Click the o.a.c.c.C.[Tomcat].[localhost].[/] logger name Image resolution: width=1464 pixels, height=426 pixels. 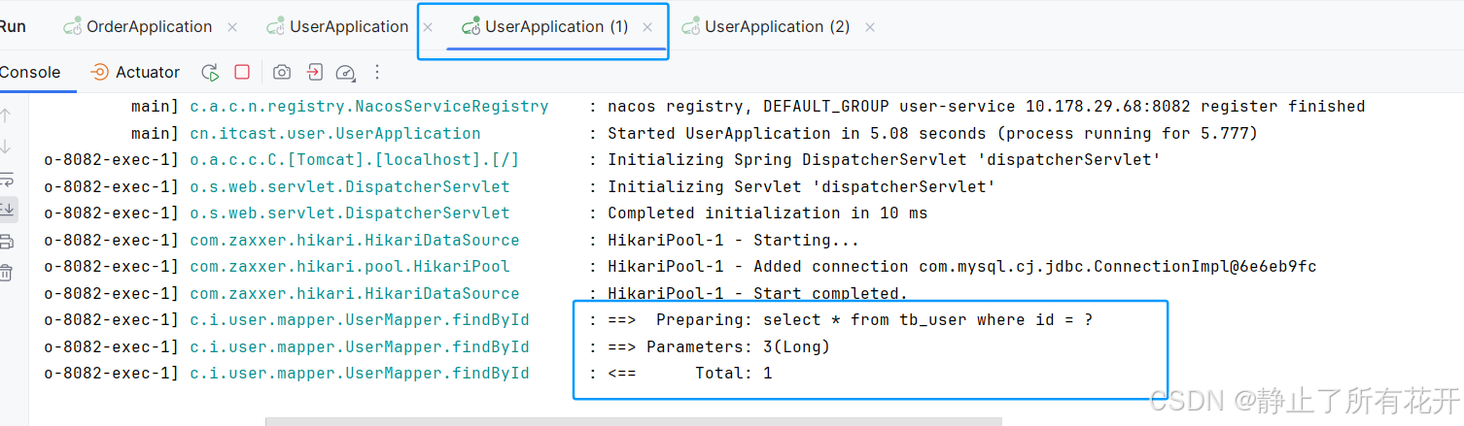(x=355, y=160)
